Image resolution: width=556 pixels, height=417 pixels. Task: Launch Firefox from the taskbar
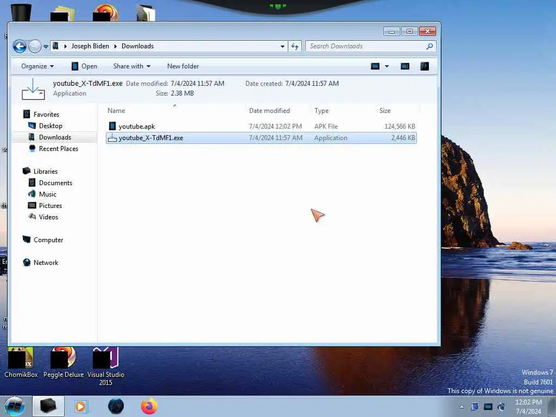tap(149, 406)
